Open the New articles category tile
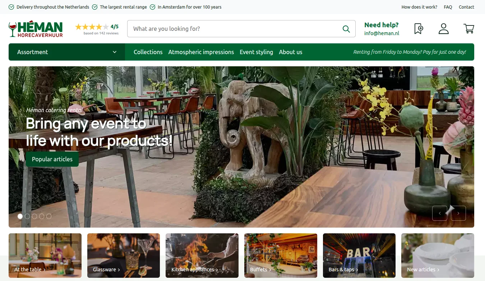Screen dimensions: 485x281 pyautogui.click(x=438, y=256)
